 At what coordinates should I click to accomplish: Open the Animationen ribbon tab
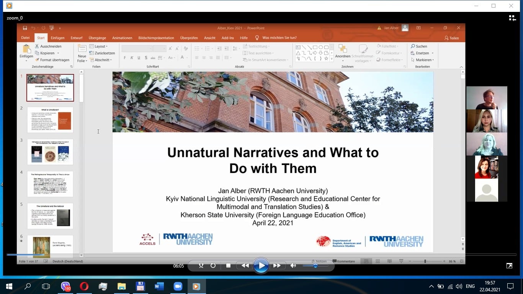click(x=122, y=38)
